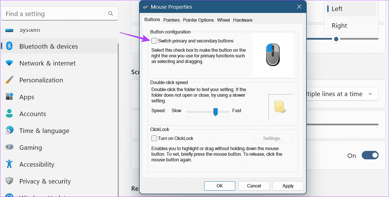Open Network & internet settings page
Screen dimensions: 389x197
[x=60, y=63]
